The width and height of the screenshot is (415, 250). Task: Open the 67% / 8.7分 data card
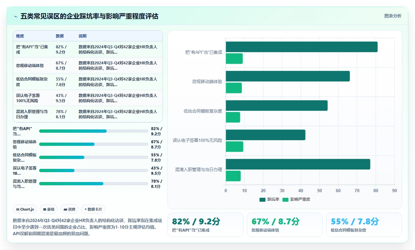pos(285,225)
